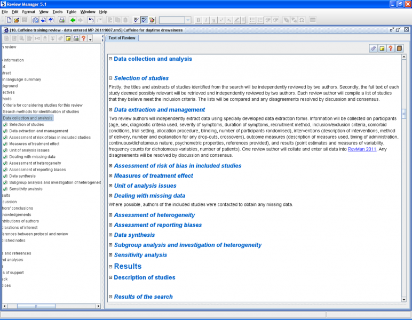Click the Undo arrow icon
Image resolution: width=412 pixels, height=320 pixels.
[x=91, y=20]
